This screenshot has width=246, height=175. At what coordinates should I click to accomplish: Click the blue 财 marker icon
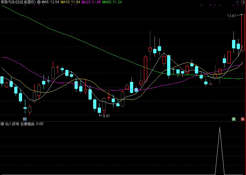(x=25, y=119)
